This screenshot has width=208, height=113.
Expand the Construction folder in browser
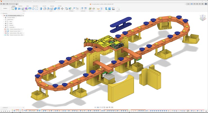click(x=4, y=27)
